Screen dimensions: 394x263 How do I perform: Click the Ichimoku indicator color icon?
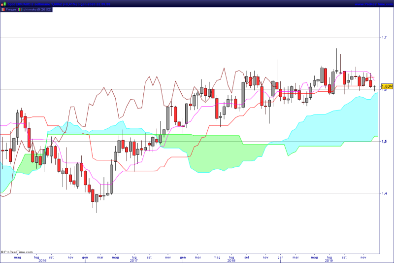coord(21,9)
